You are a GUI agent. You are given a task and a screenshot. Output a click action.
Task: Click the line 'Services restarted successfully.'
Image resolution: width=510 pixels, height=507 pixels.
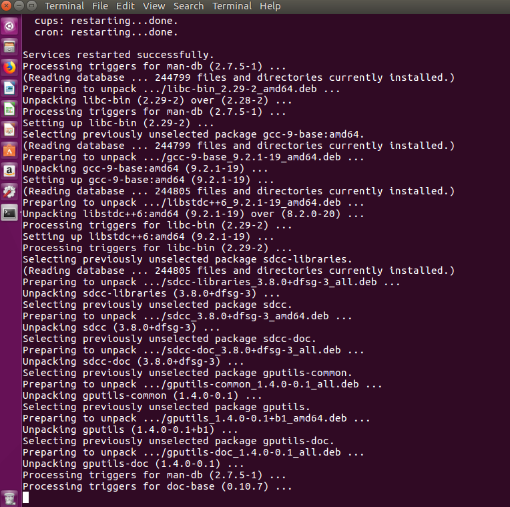point(118,55)
